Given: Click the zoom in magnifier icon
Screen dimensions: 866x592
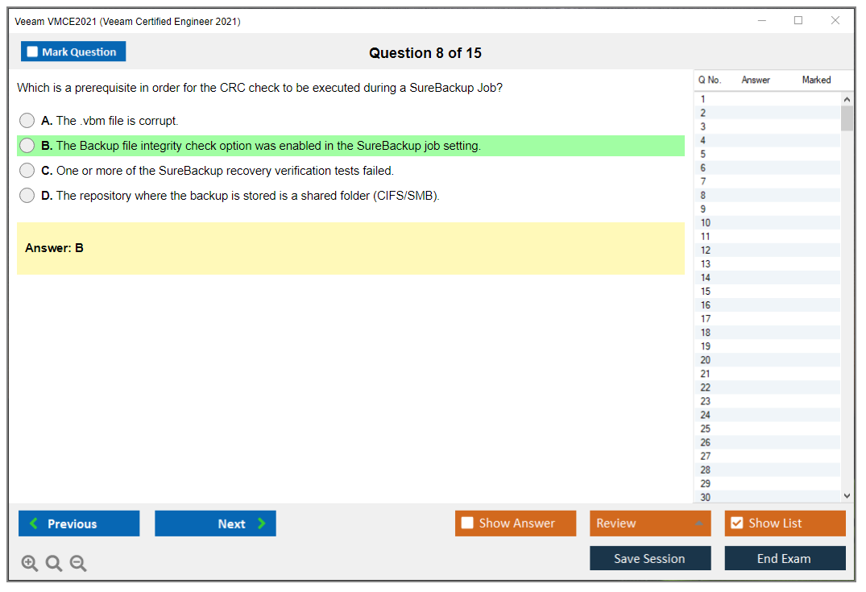Looking at the screenshot, I should (30, 564).
